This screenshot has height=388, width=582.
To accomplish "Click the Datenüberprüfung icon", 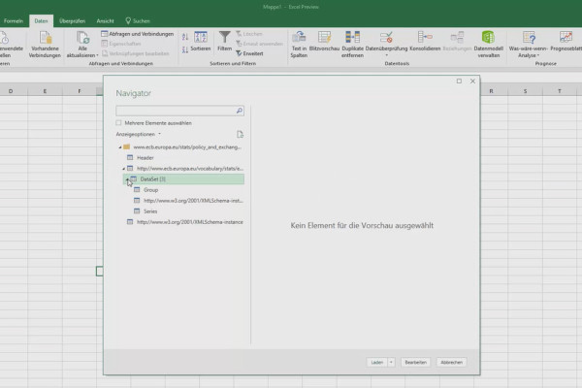I will point(386,38).
